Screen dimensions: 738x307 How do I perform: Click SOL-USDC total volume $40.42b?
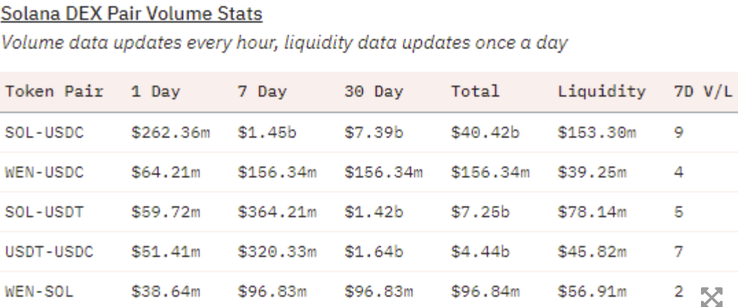(x=485, y=132)
